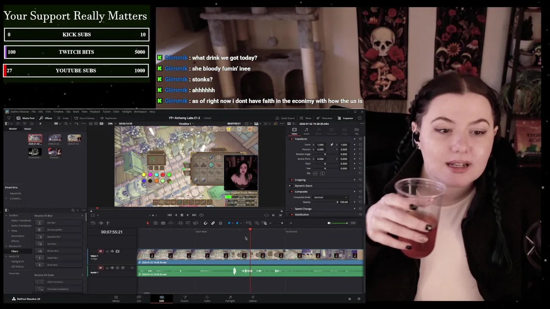Open the Trim menu
550x309 pixels.
(48, 112)
